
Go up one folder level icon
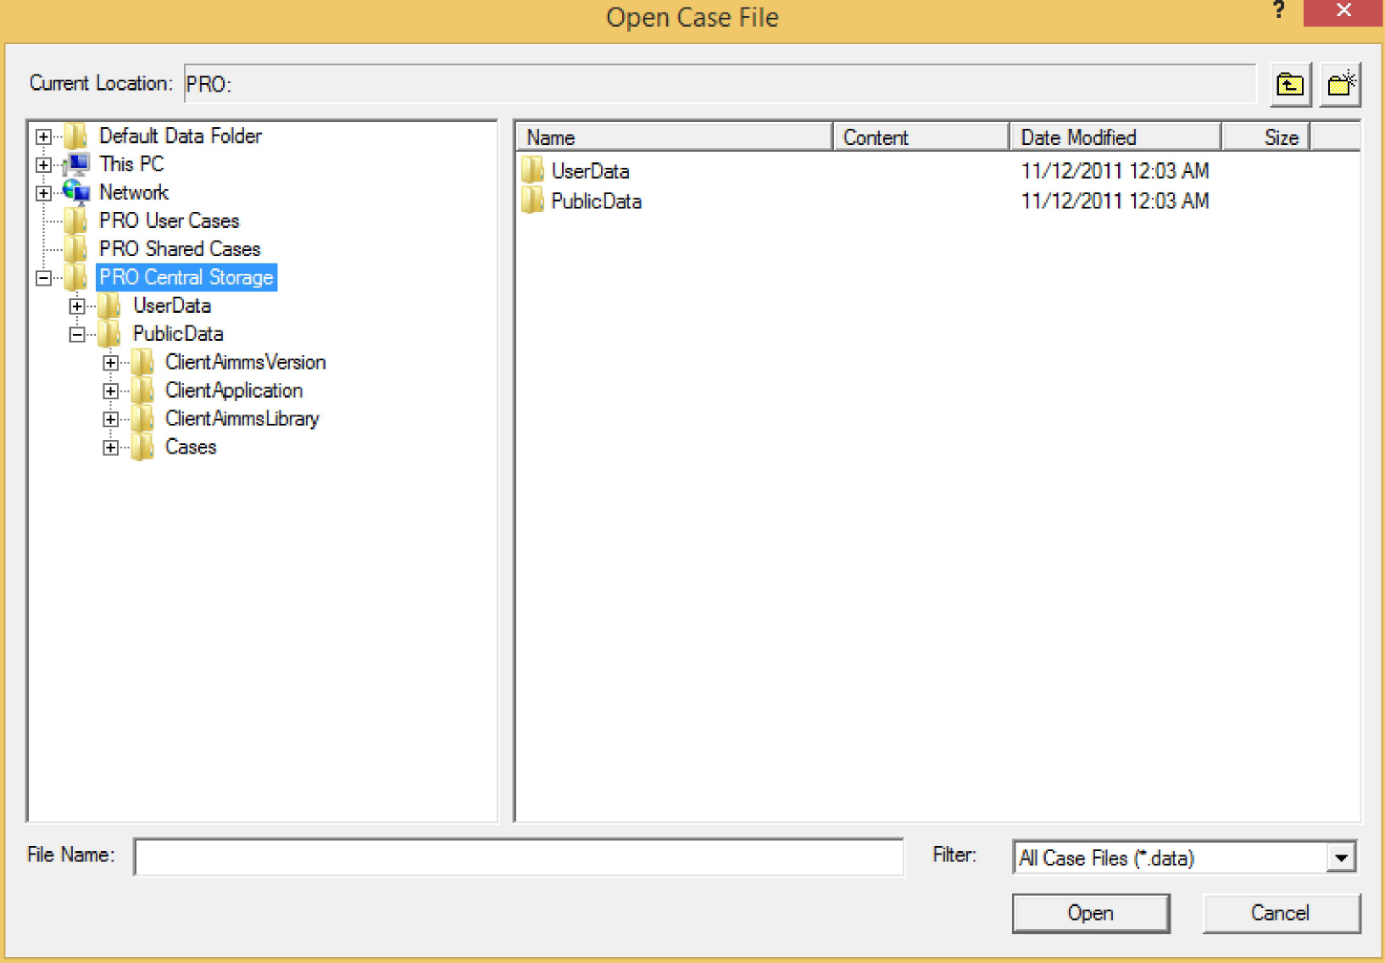tap(1290, 85)
